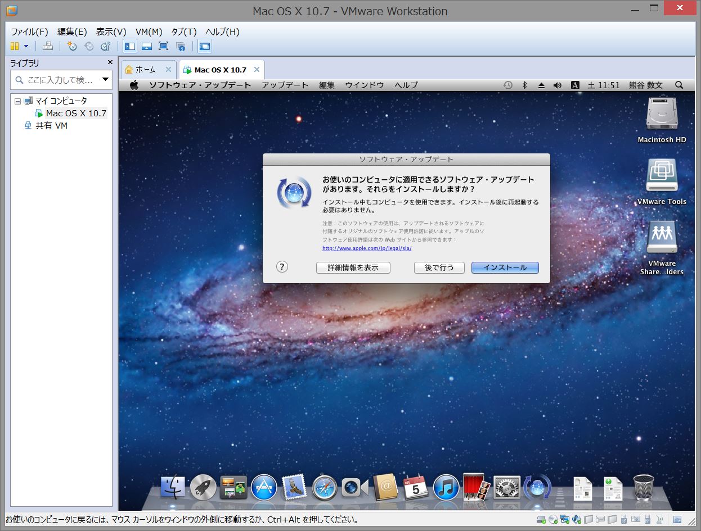Open the タブ(T) menu
Image resolution: width=701 pixels, height=531 pixels.
[x=184, y=31]
